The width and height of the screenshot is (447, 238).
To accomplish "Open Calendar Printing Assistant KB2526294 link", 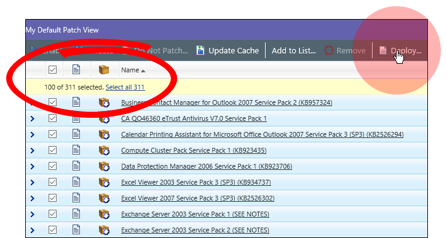I will 263,134.
